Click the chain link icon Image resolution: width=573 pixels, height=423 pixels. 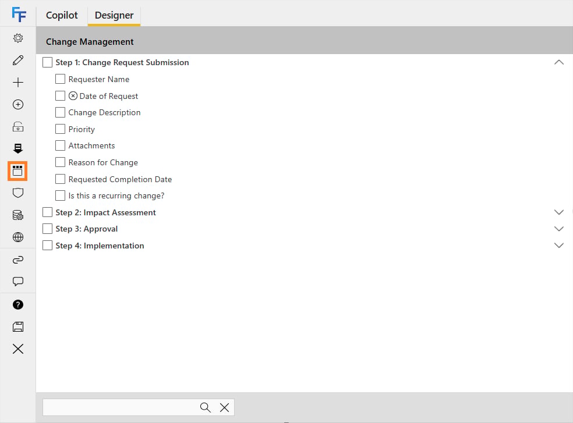(x=18, y=260)
